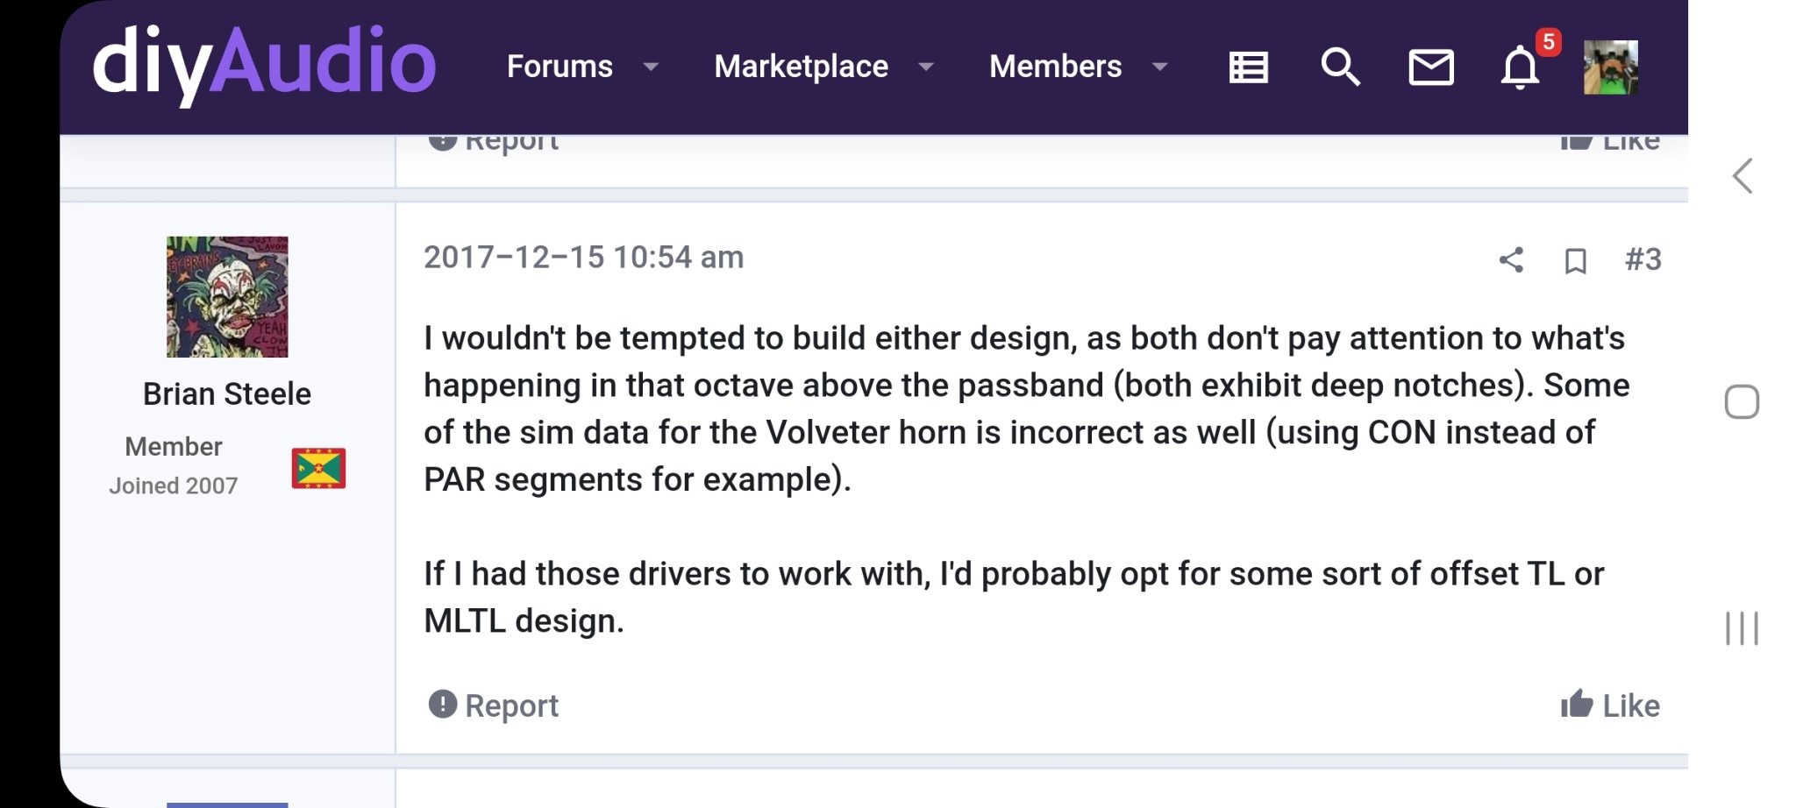The image size is (1796, 808).
Task: Open post number #3 permalink
Action: tap(1643, 259)
